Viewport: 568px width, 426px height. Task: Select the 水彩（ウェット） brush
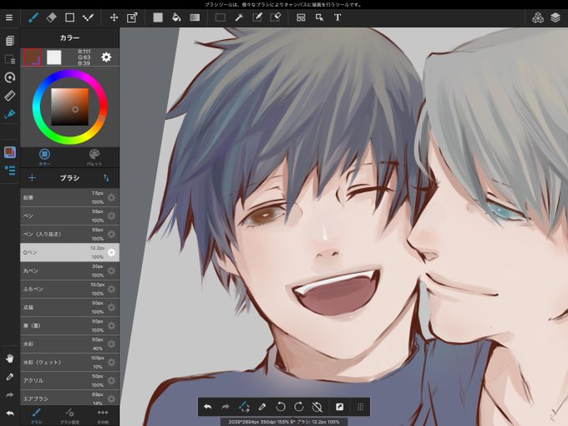69,363
